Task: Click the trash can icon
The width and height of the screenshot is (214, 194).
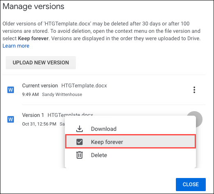Action: [80, 155]
